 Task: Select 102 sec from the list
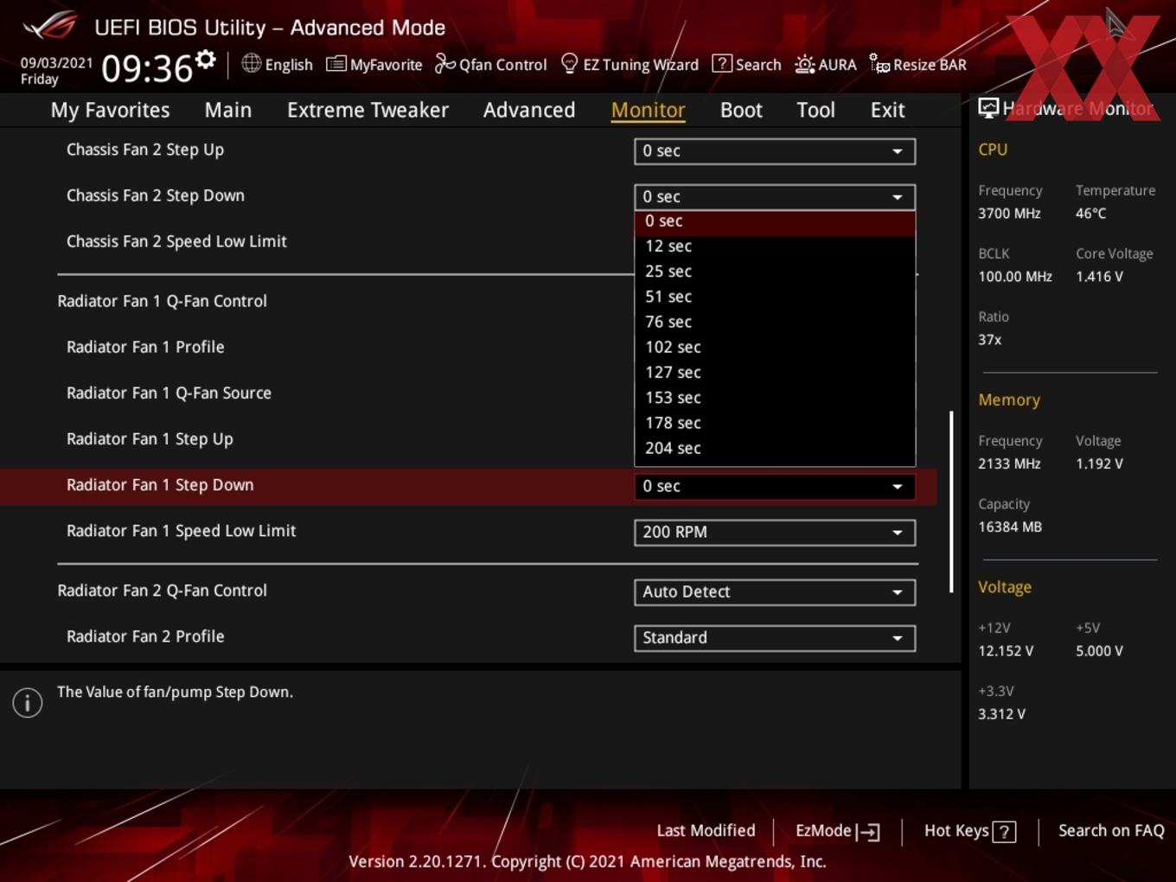click(x=774, y=347)
